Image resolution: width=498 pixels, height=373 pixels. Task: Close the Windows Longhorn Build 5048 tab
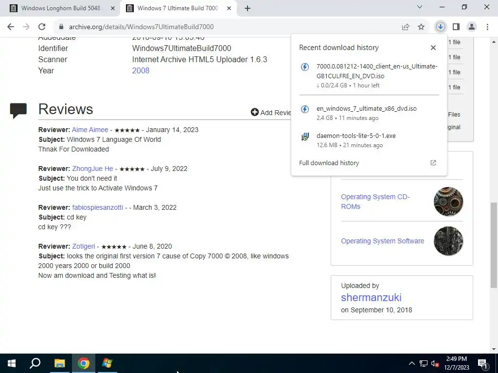coord(113,9)
